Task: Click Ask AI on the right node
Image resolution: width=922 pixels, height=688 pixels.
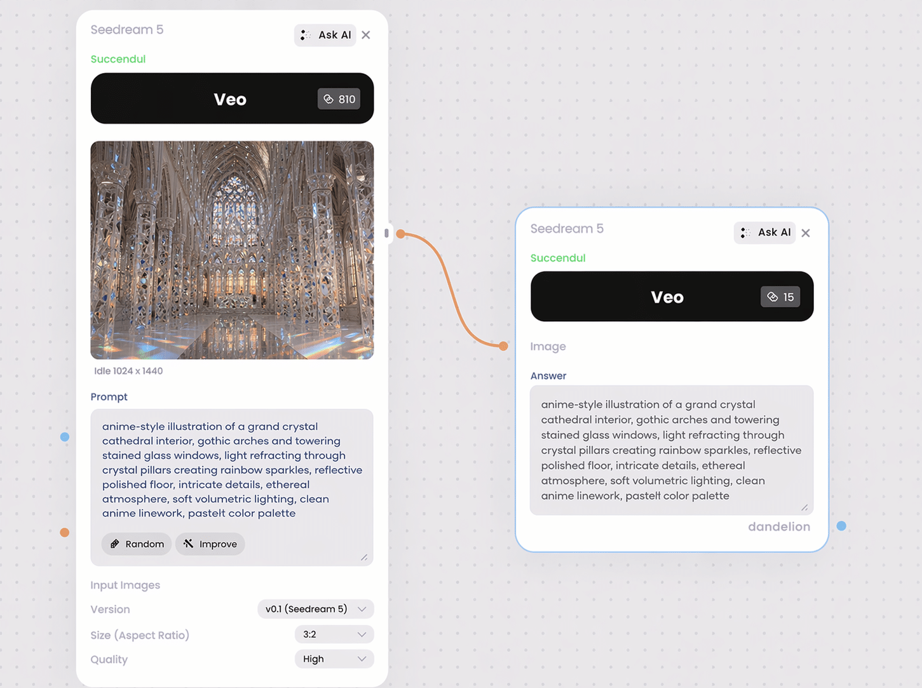Action: (764, 232)
